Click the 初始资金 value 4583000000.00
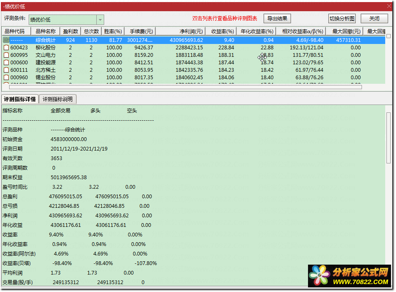This screenshot has height=292, width=396. click(68, 139)
